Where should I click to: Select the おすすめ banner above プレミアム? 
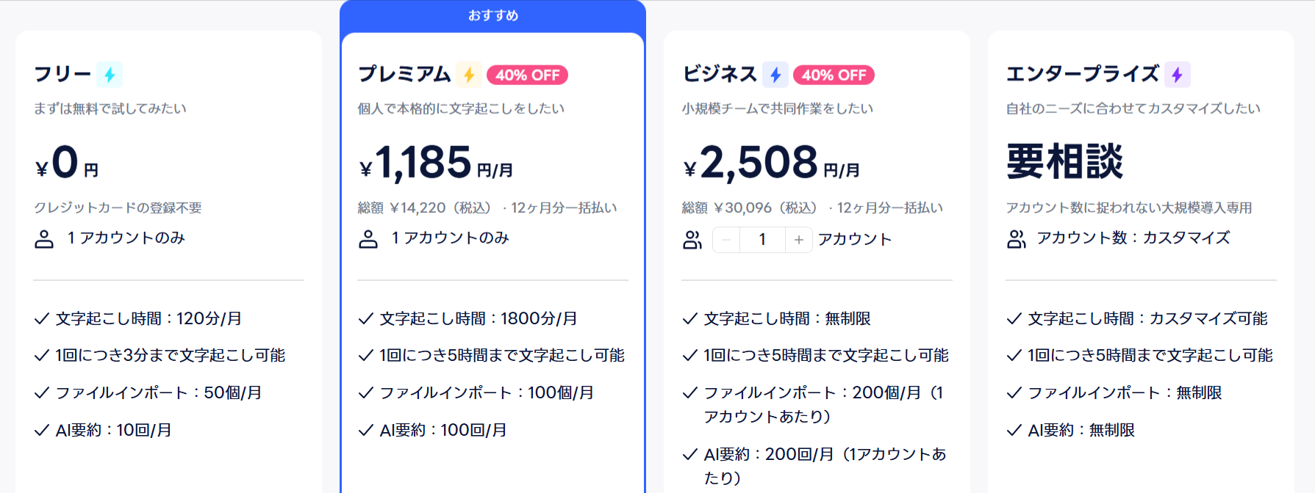493,15
